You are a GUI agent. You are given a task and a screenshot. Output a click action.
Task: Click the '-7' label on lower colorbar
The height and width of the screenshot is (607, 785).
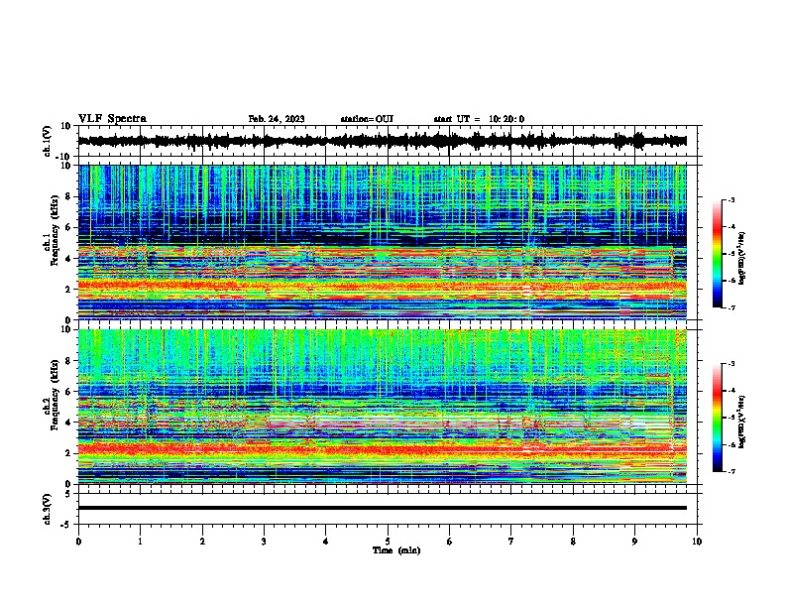point(731,472)
